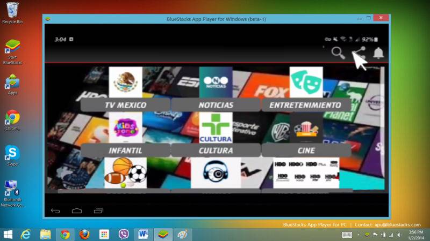
Task: Open the CINE category button
Action: coord(306,150)
